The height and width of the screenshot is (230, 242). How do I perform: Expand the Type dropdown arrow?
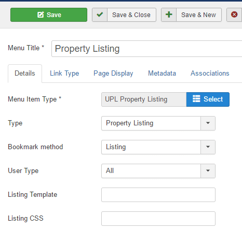coord(208,123)
